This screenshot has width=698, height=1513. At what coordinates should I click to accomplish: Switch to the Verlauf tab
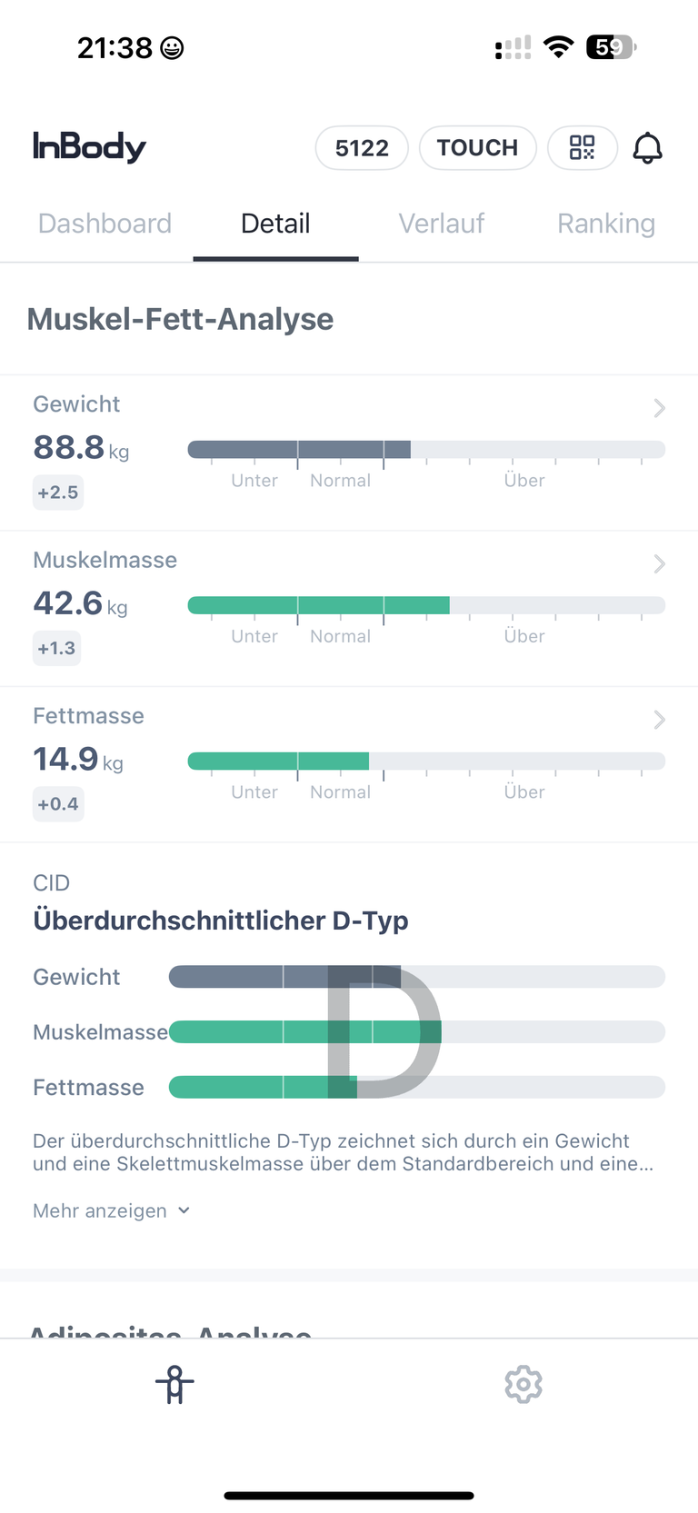[x=442, y=224]
